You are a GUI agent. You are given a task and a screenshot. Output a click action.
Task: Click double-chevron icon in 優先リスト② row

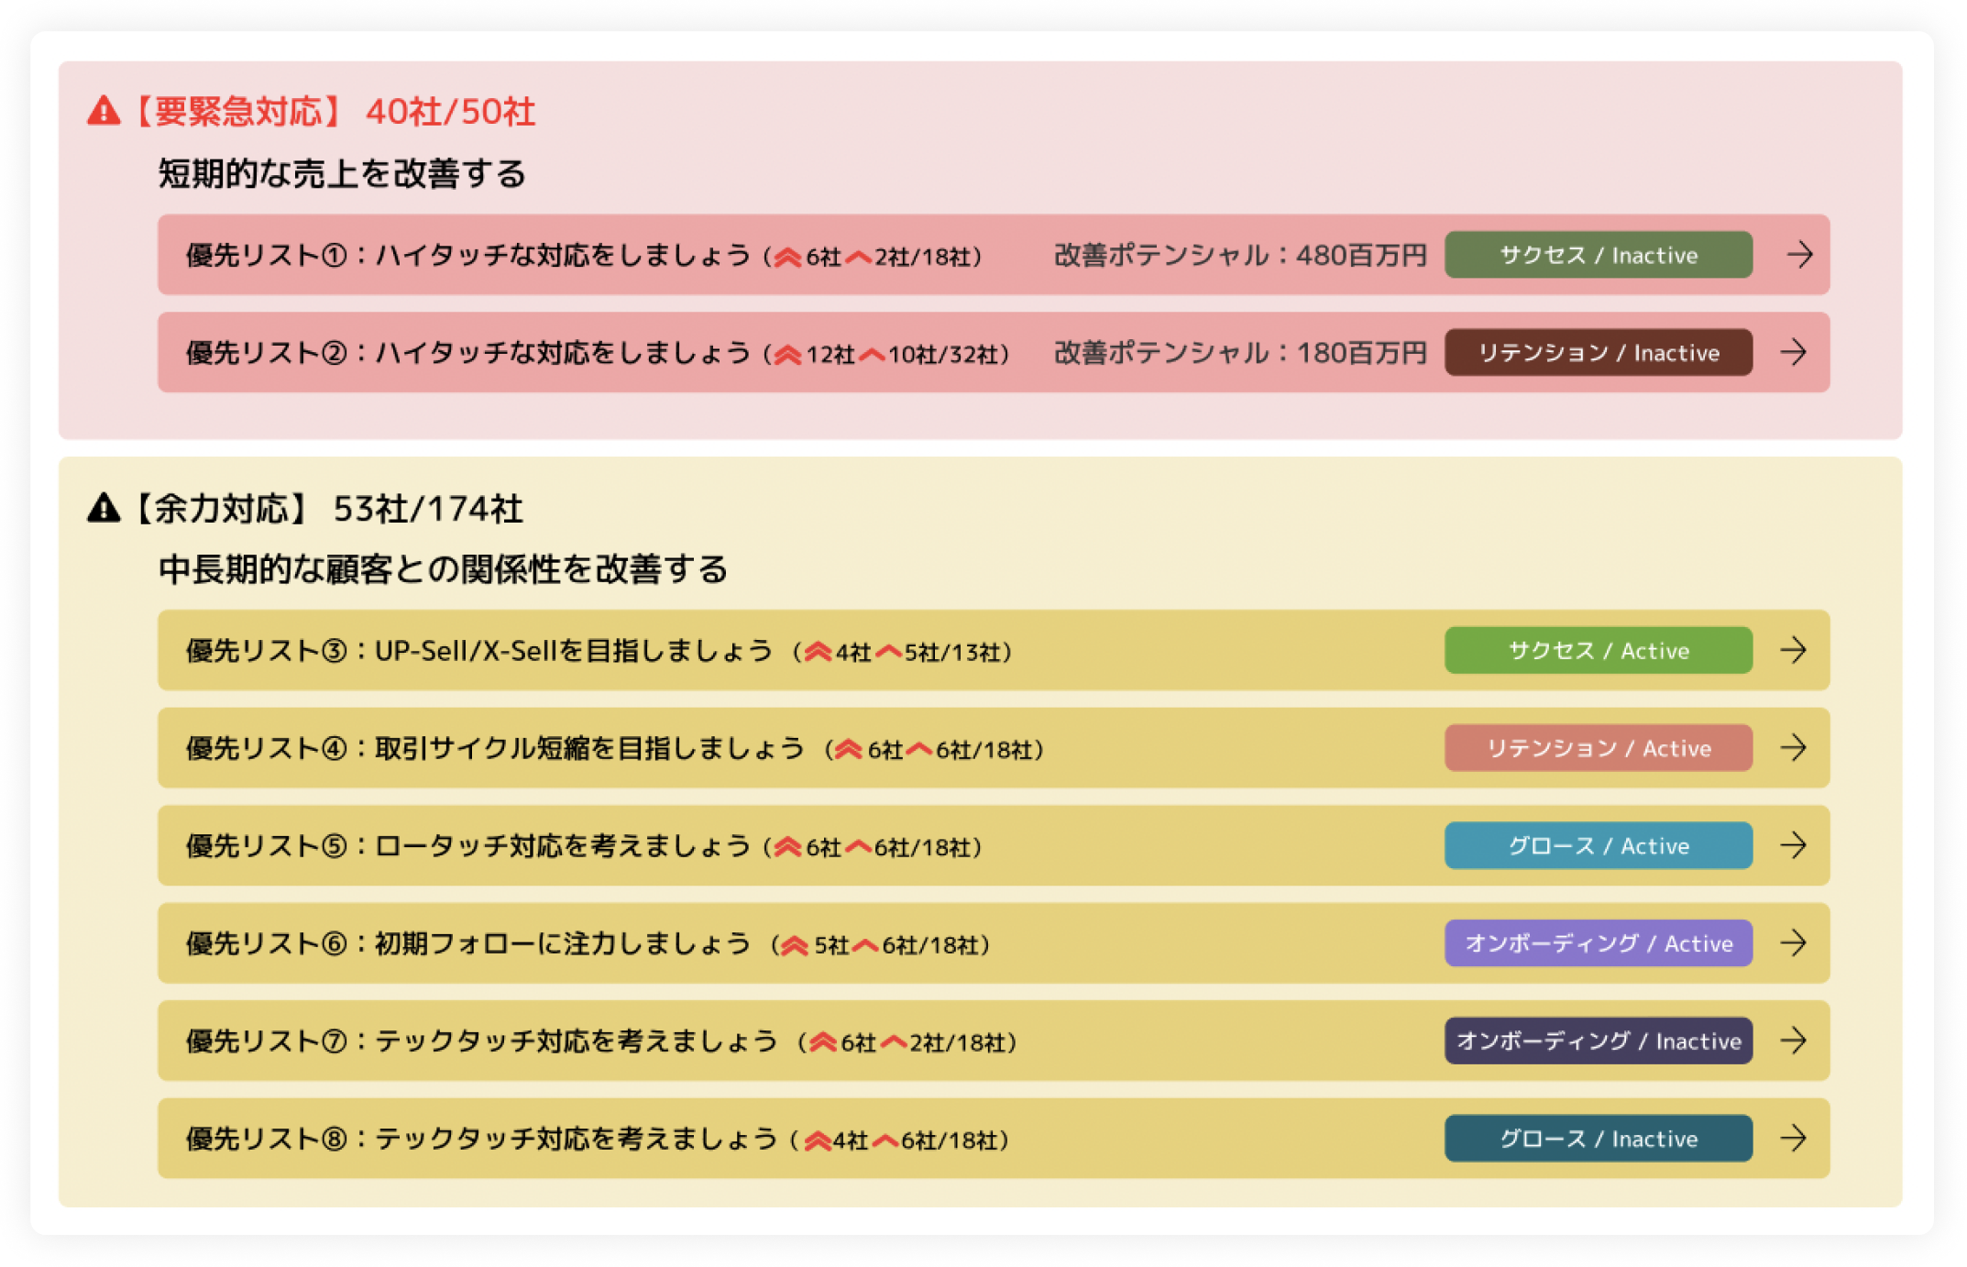point(787,355)
